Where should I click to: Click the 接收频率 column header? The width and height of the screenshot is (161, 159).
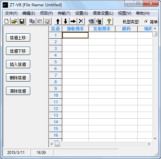[76, 29]
